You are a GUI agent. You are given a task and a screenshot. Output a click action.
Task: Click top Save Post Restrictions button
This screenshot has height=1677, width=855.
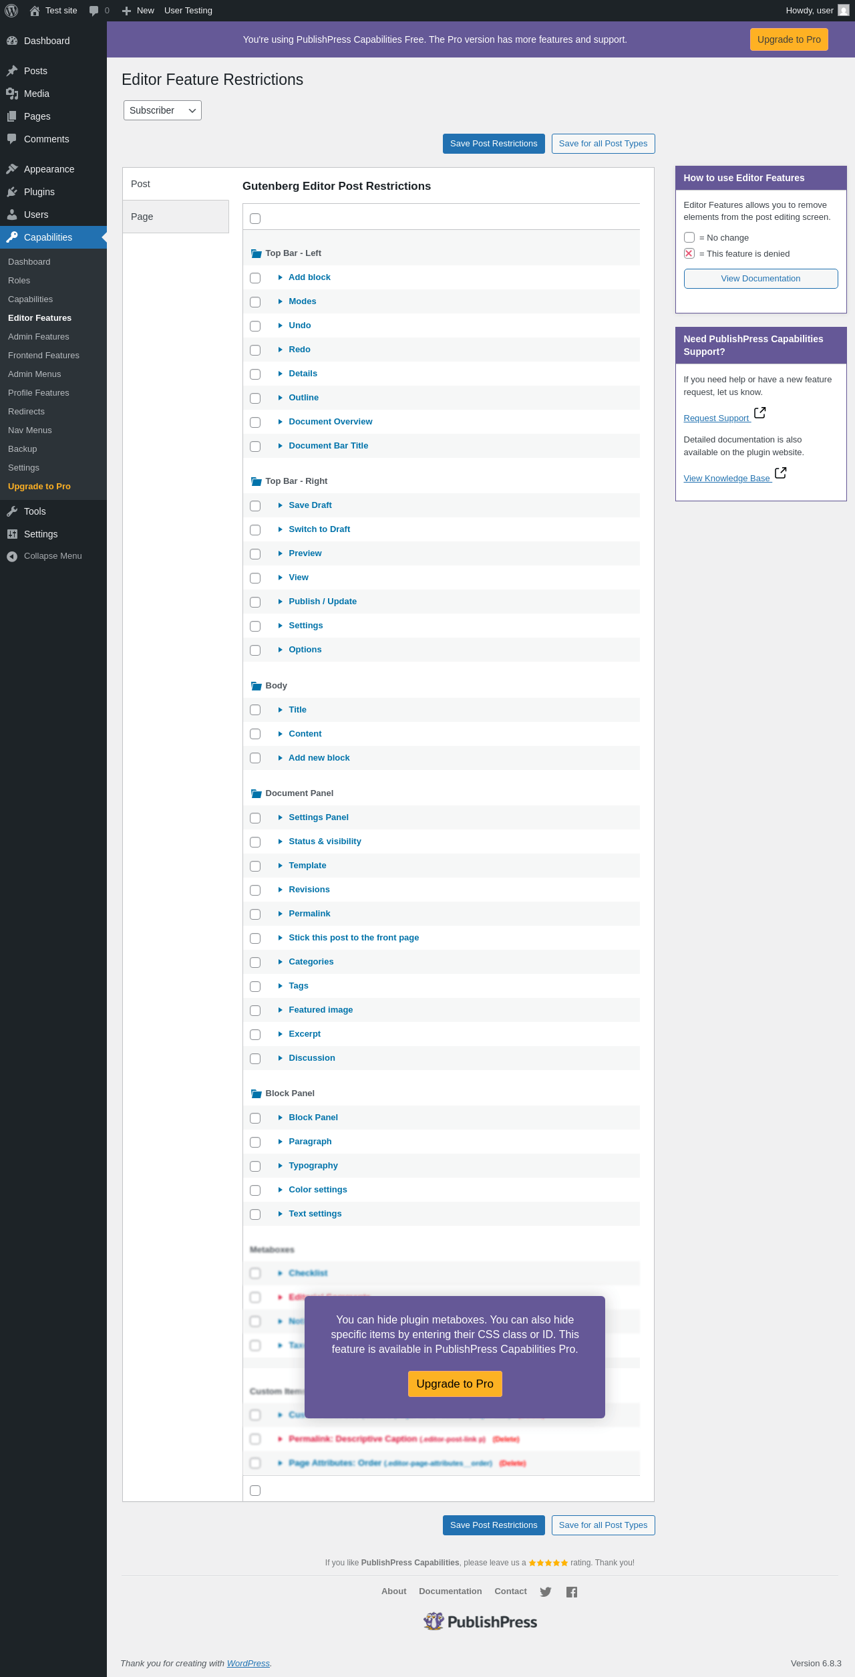pos(494,144)
